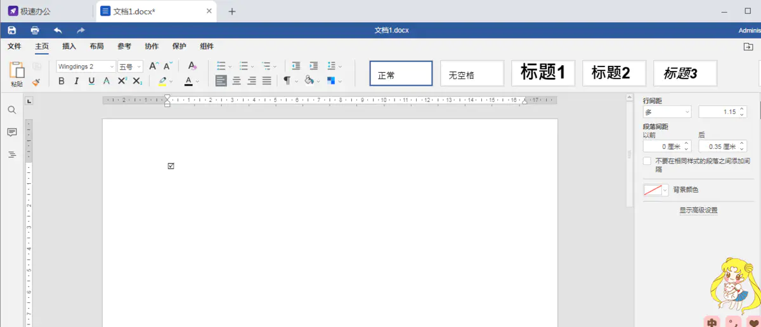
Task: Open the 文件 menu
Action: point(14,46)
